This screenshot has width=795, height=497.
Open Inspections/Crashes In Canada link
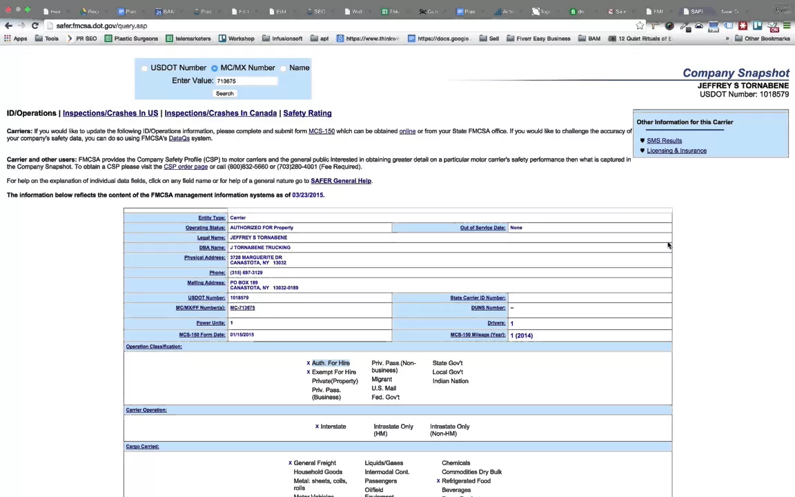(221, 113)
